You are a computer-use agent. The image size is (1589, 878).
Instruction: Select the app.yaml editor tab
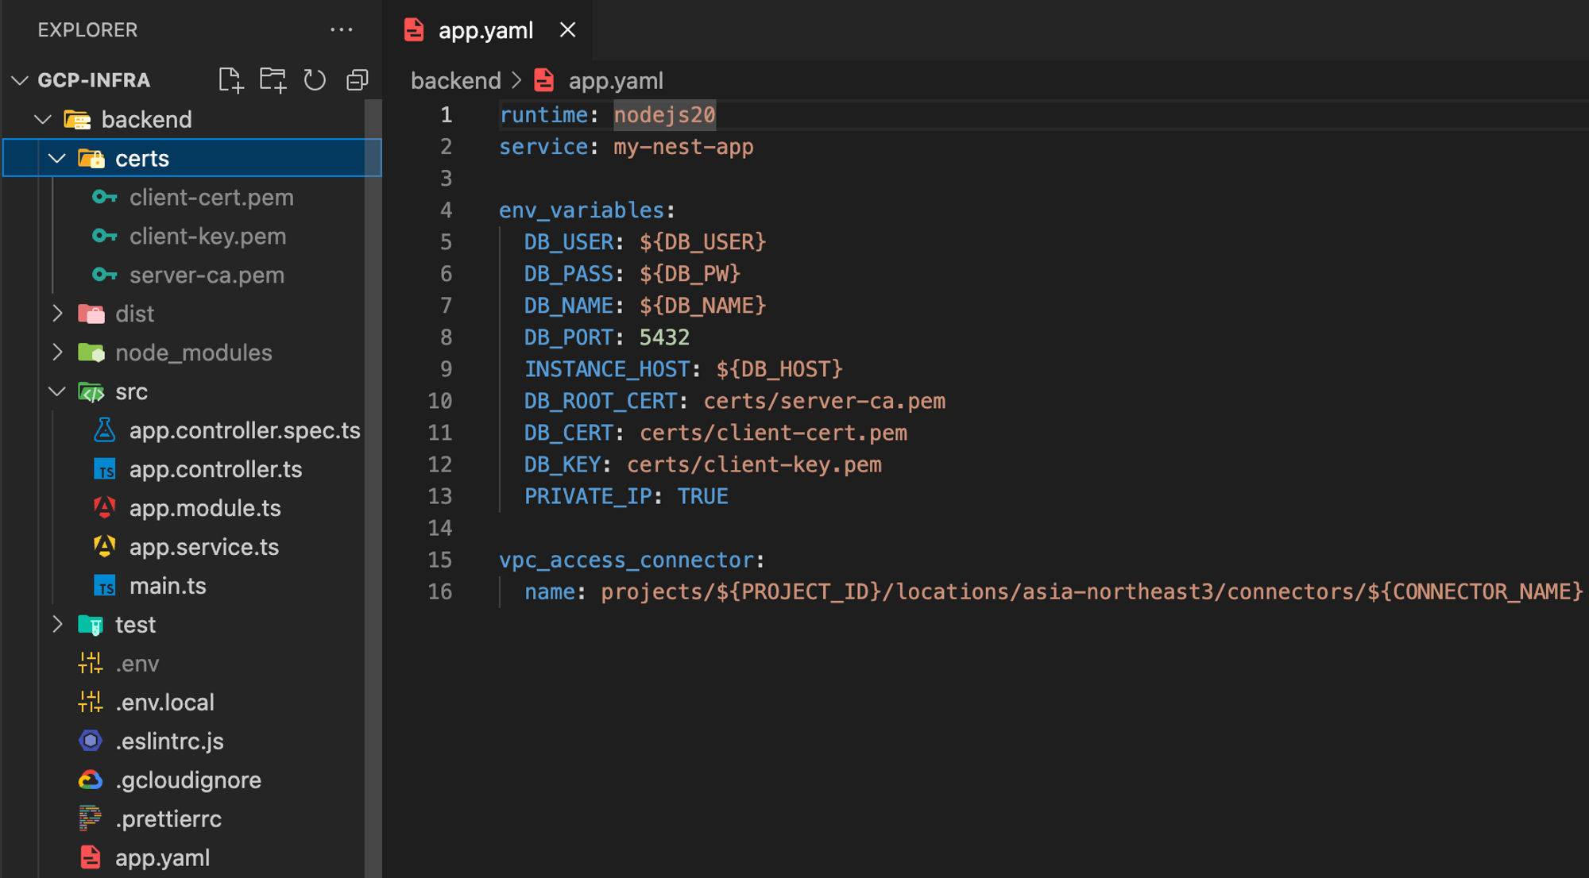click(485, 31)
